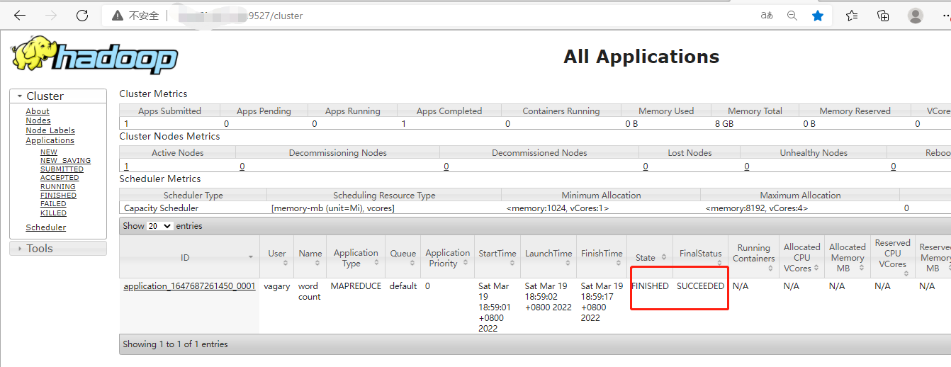The width and height of the screenshot is (951, 367).
Task: Click the Decommissioning Nodes count link
Action: coord(242,166)
